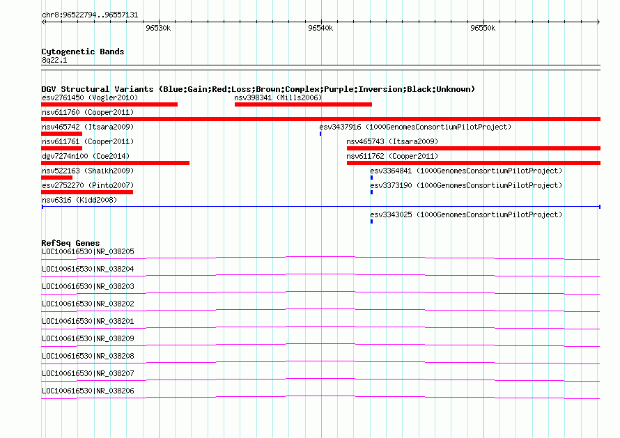Open LOC100616530|NR_038202 gene label
The width and height of the screenshot is (620, 438).
click(88, 304)
